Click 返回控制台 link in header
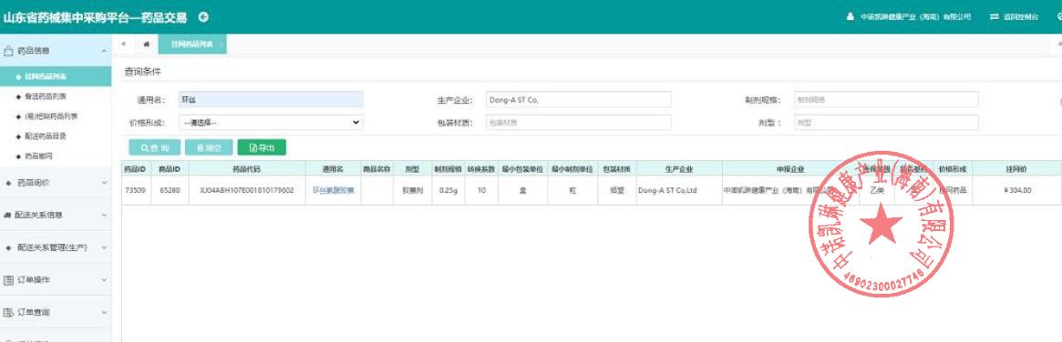1062x342 pixels. click(1014, 17)
